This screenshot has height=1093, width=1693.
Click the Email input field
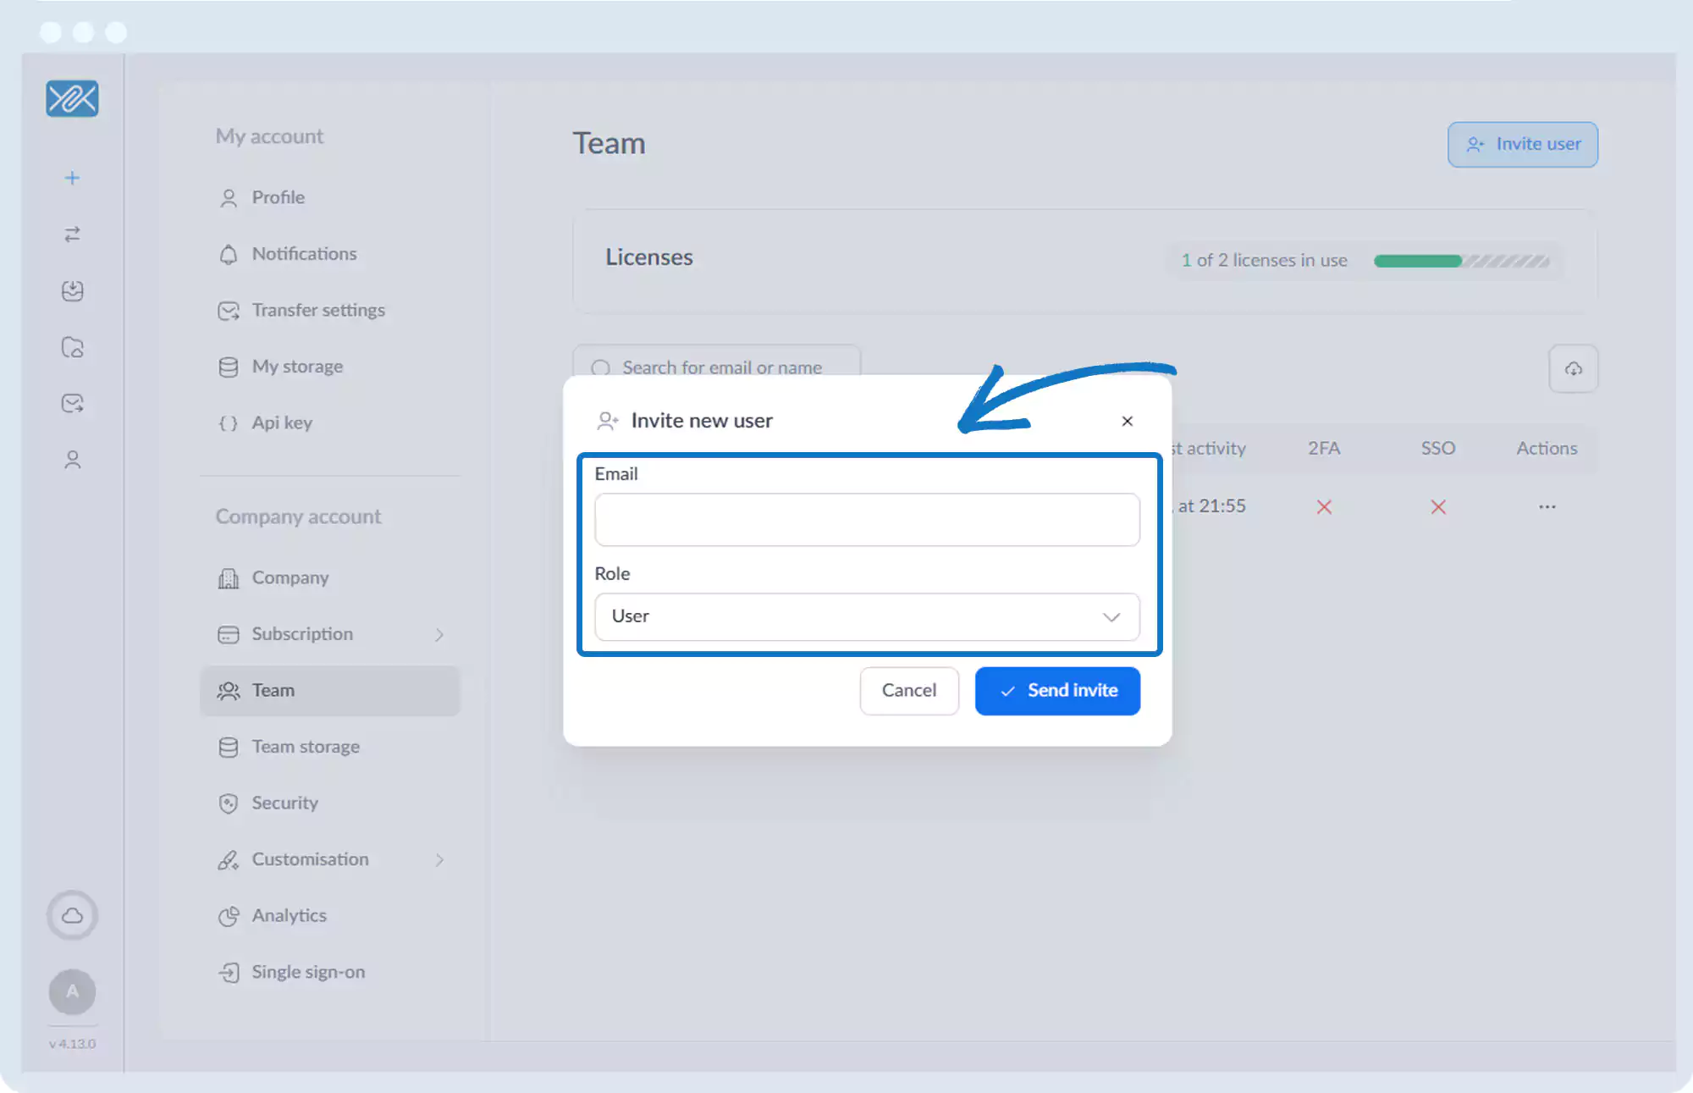point(867,520)
